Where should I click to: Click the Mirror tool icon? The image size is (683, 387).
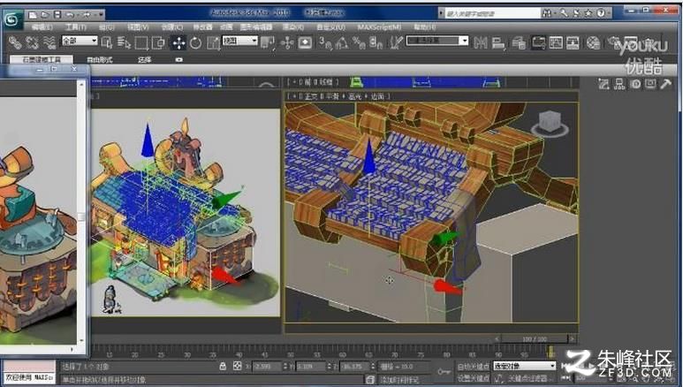(x=481, y=42)
